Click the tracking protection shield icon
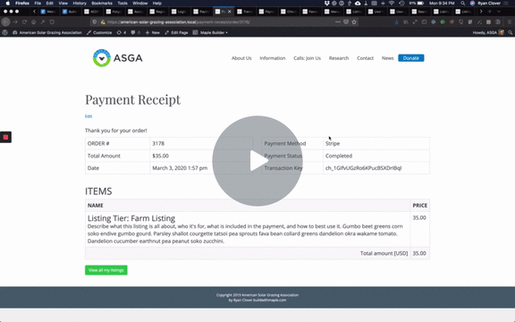 coord(95,22)
